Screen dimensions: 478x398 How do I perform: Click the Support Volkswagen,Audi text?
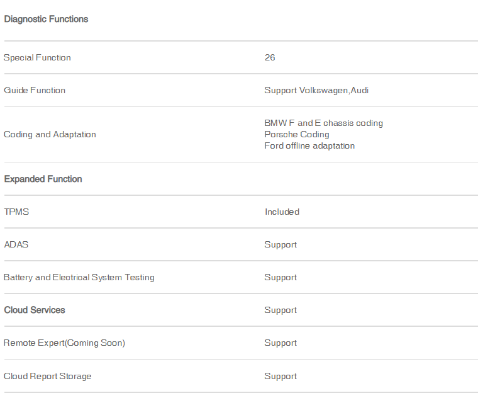(x=316, y=90)
